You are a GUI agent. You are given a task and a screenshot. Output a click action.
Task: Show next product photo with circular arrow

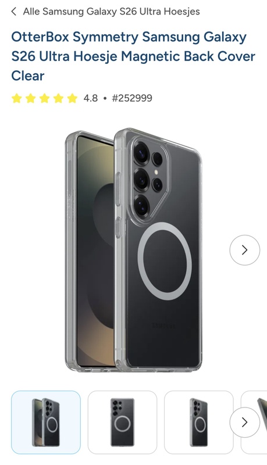pyautogui.click(x=244, y=250)
